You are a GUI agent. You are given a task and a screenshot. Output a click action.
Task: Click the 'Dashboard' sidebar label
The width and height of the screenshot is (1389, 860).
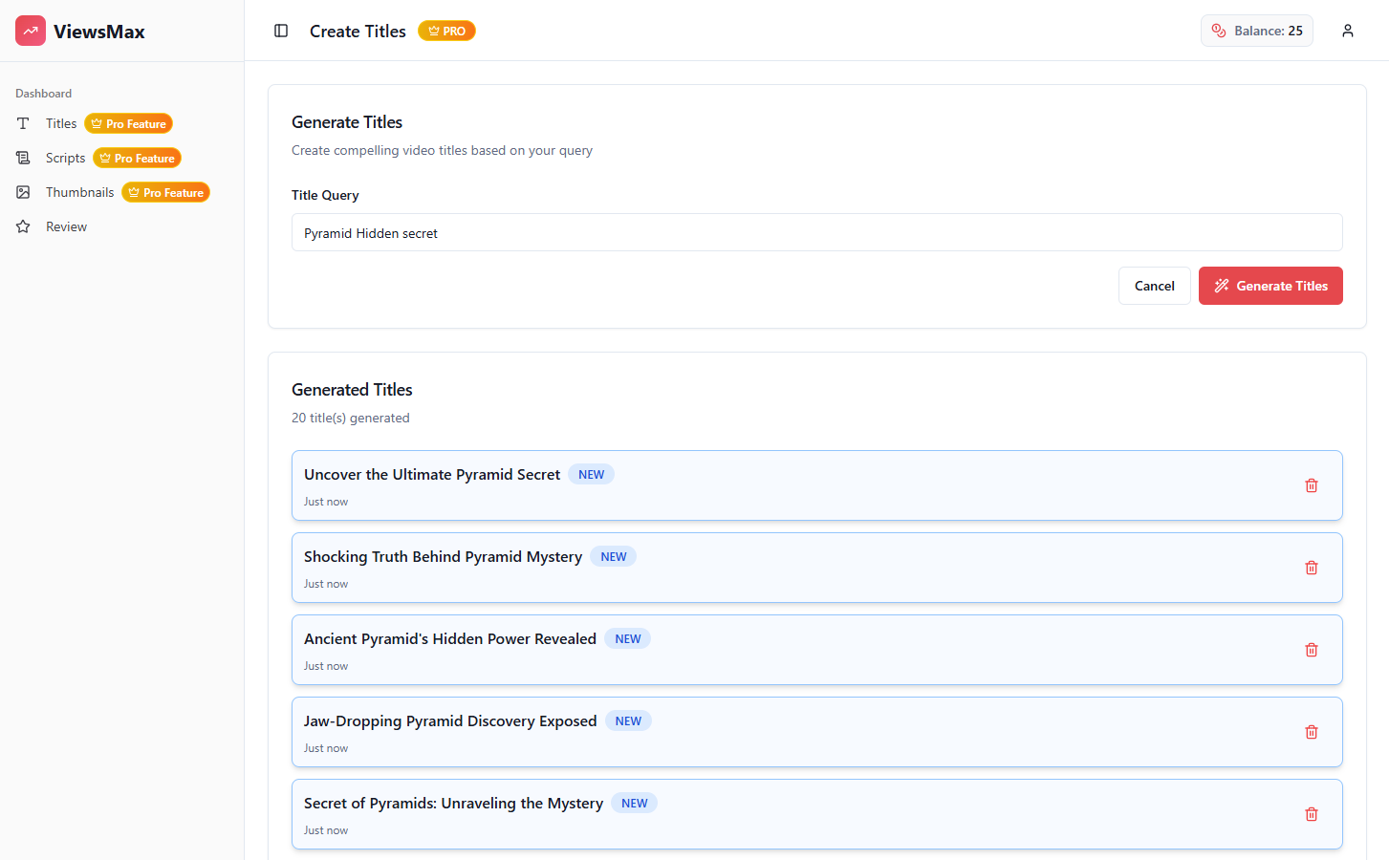click(43, 94)
